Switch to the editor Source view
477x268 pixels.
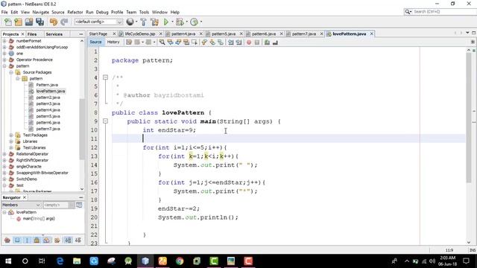(x=95, y=42)
